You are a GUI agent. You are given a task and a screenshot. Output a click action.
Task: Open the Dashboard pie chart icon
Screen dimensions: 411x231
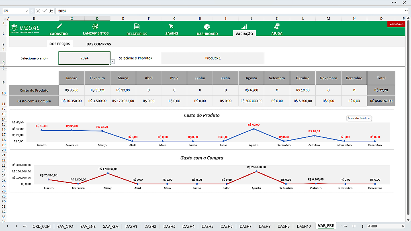207,27
